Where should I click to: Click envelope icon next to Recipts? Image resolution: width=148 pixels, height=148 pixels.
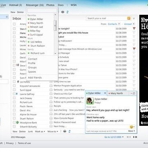[51, 106]
